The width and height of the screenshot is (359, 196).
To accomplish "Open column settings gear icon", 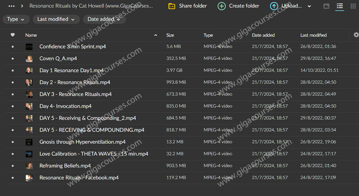I will [x=356, y=35].
